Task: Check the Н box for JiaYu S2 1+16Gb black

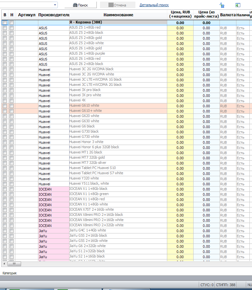Action: (x=12, y=257)
